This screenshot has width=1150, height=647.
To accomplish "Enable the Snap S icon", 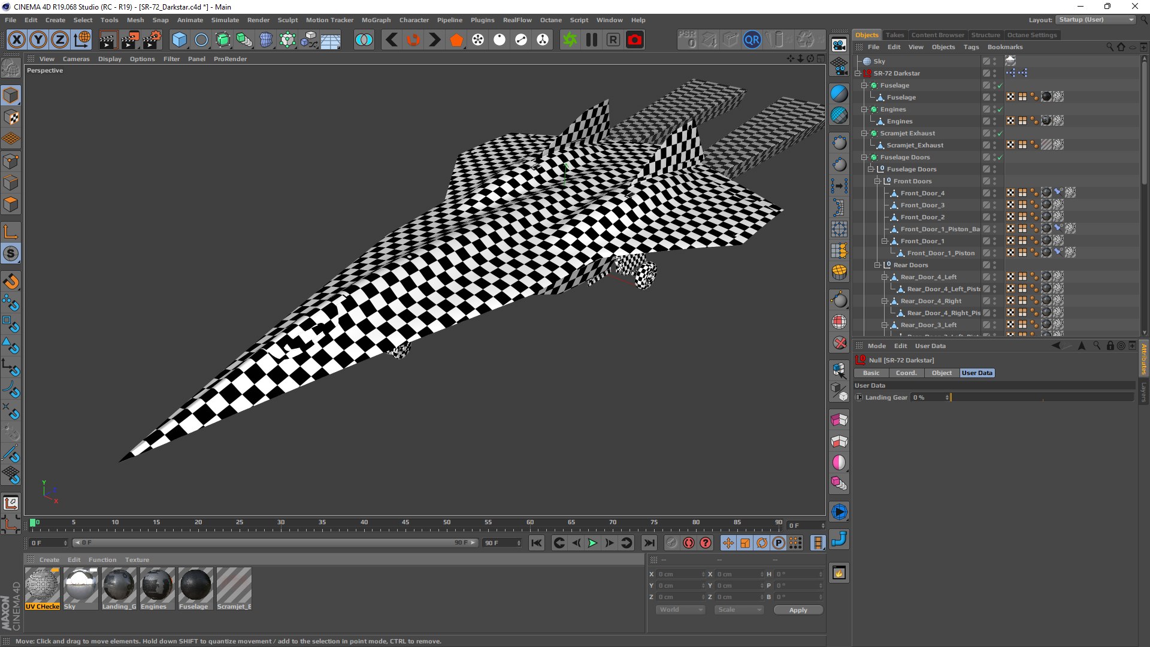I will (11, 254).
